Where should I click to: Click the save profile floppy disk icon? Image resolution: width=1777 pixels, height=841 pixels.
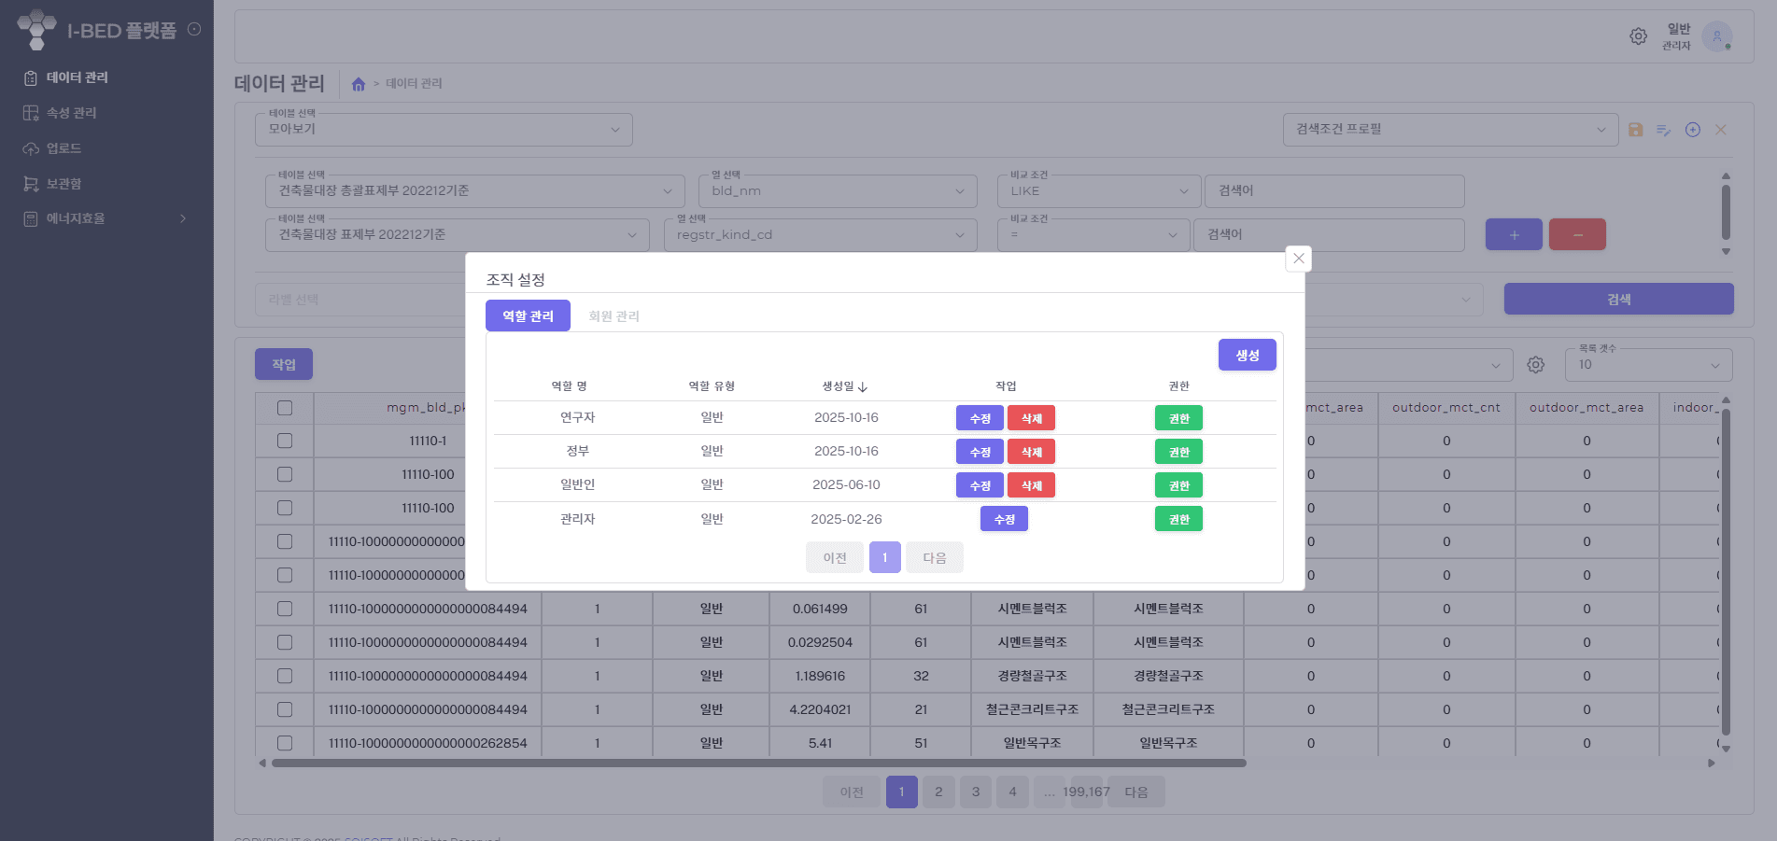1635,130
